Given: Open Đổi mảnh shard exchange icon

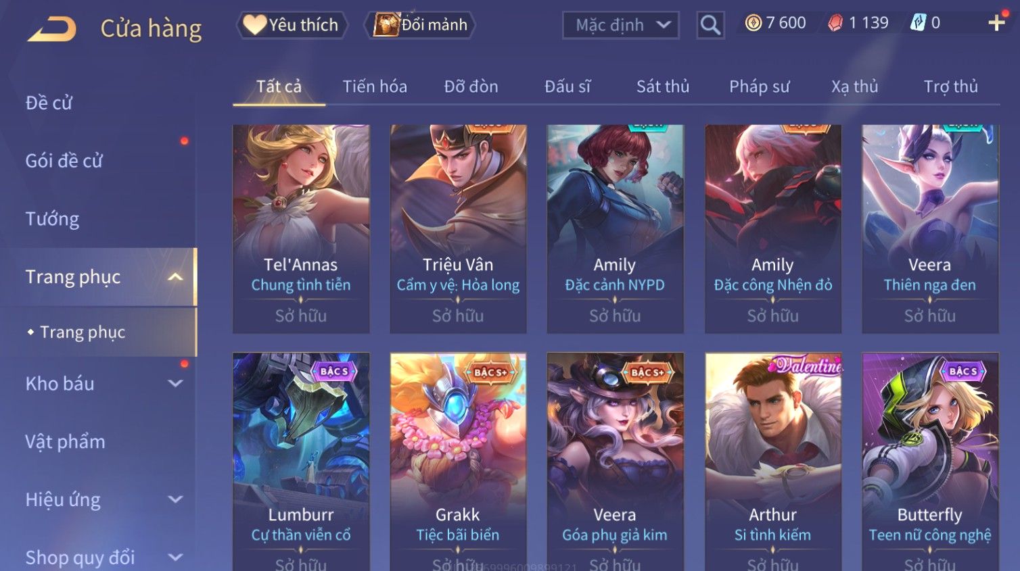Looking at the screenshot, I should [420, 25].
